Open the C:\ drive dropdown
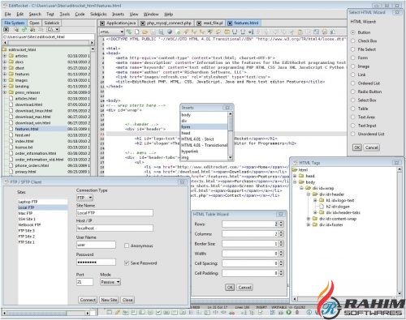Viewport: 406px width, 320px height. click(53, 29)
